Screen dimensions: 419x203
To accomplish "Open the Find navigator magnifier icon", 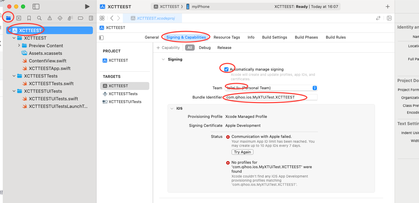I will coord(39,18).
